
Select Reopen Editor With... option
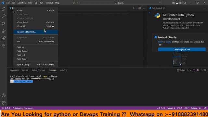(35, 32)
